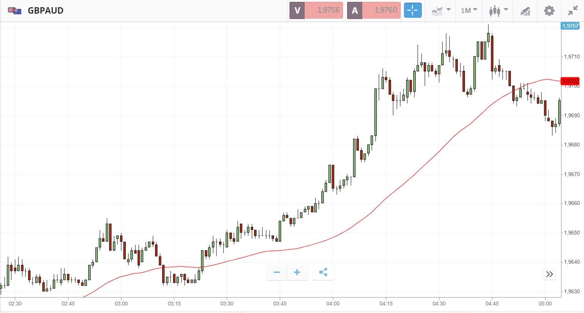This screenshot has width=584, height=313.
Task: Click the GBPAUD symbol name
Action: pyautogui.click(x=45, y=11)
